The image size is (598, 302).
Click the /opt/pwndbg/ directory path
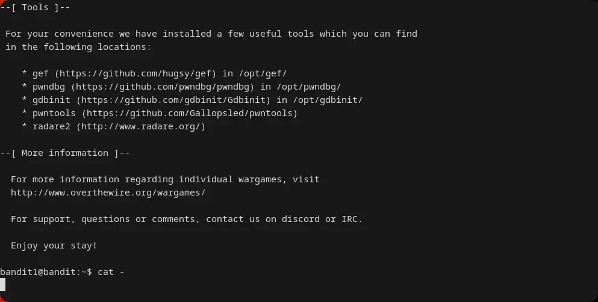coord(308,87)
